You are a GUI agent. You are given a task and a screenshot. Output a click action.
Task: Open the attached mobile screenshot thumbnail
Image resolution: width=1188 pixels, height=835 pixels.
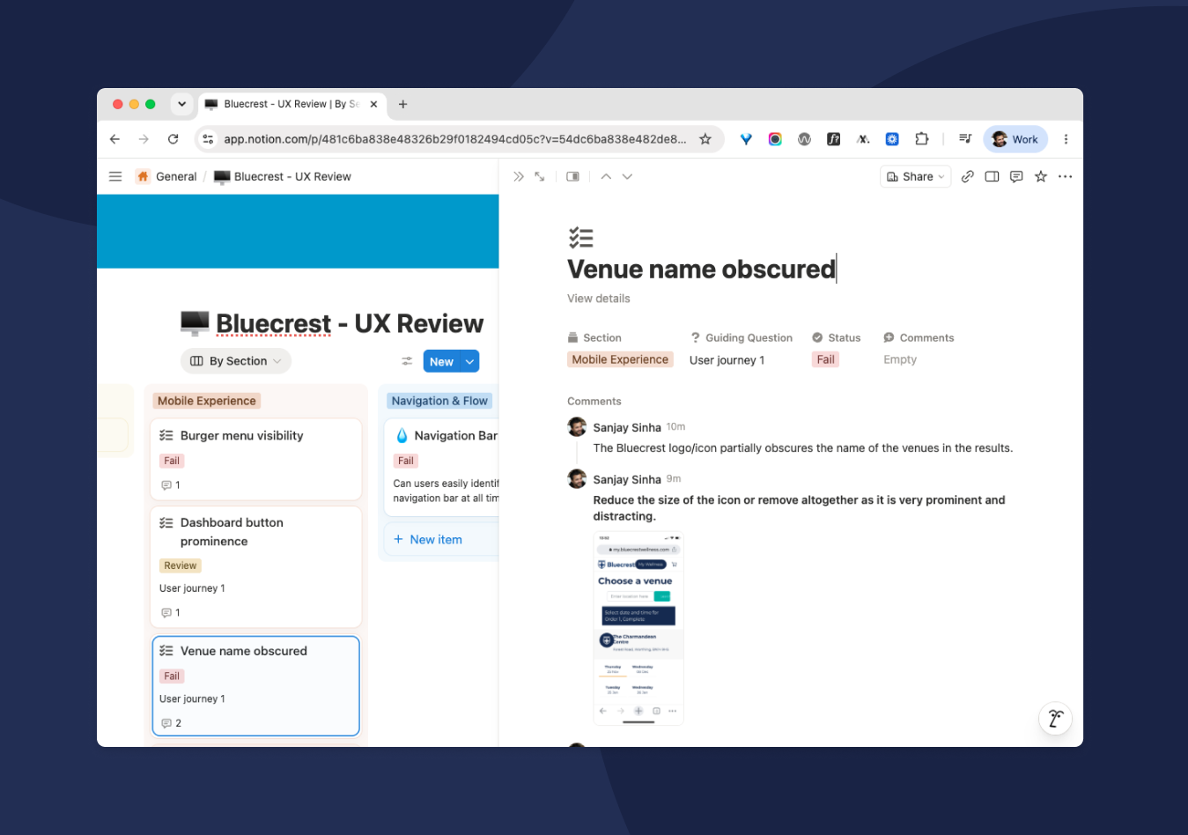click(638, 628)
